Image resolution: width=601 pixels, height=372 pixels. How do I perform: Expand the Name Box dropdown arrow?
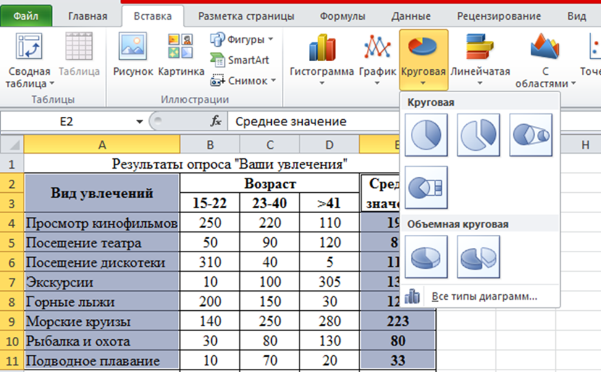pyautogui.click(x=140, y=122)
